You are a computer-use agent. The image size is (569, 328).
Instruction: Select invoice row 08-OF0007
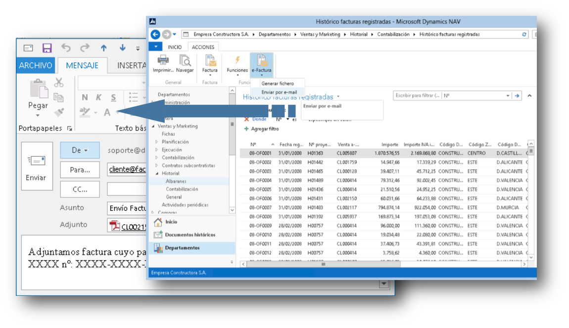click(384, 208)
